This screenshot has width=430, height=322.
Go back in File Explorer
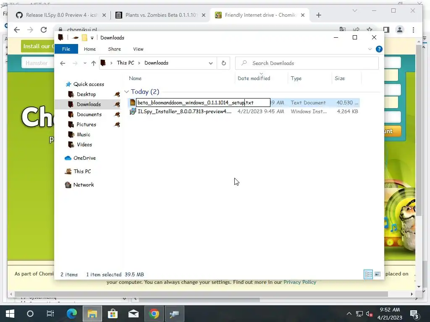click(x=63, y=63)
